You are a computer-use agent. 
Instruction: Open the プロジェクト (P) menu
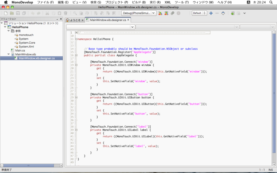tap(117, 2)
